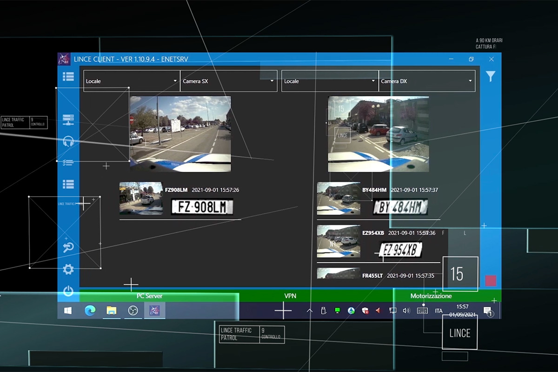Launch Microsoft Edge from the taskbar
This screenshot has height=372, width=558.
click(90, 311)
